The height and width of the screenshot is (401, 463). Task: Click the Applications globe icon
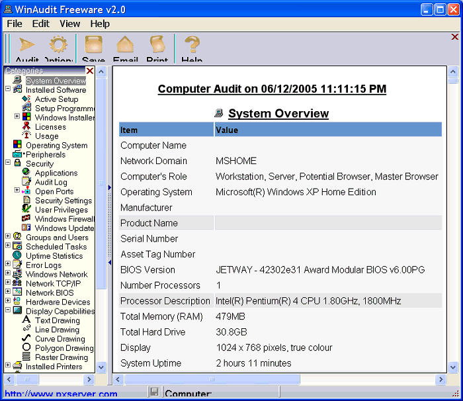pyautogui.click(x=26, y=172)
